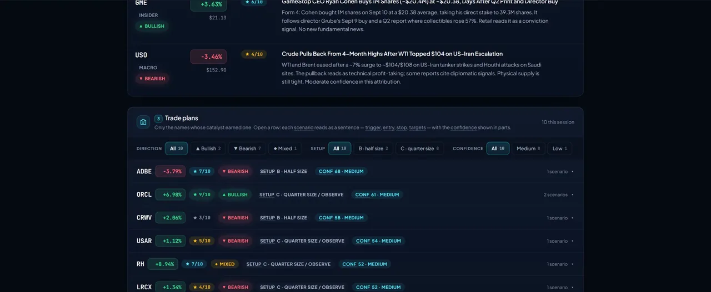Screen dimensions: 711x292
Task: Filter confidence by Low
Action: coord(559,148)
